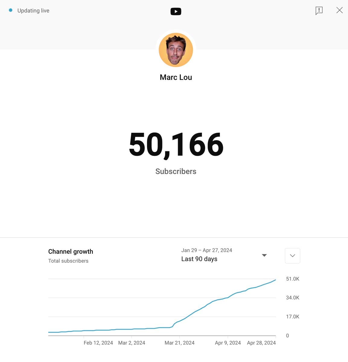
Task: Click the Jan 29 – Apr 27, 2024 date text
Action: point(207,250)
